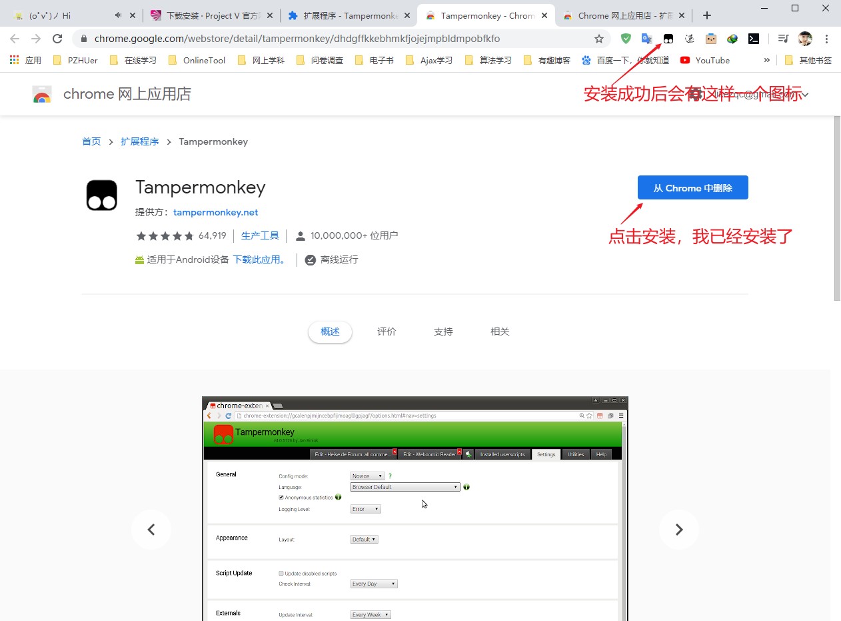Open the Google Translate extension
Image resolution: width=841 pixels, height=621 pixels.
[647, 39]
